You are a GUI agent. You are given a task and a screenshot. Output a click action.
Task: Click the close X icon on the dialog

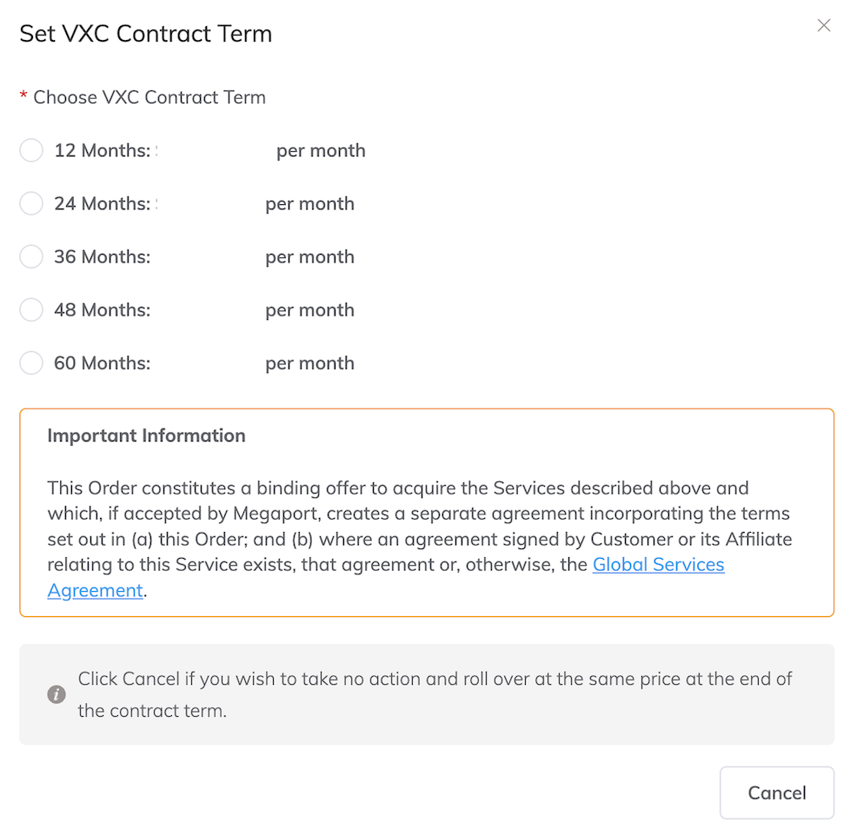click(x=823, y=25)
